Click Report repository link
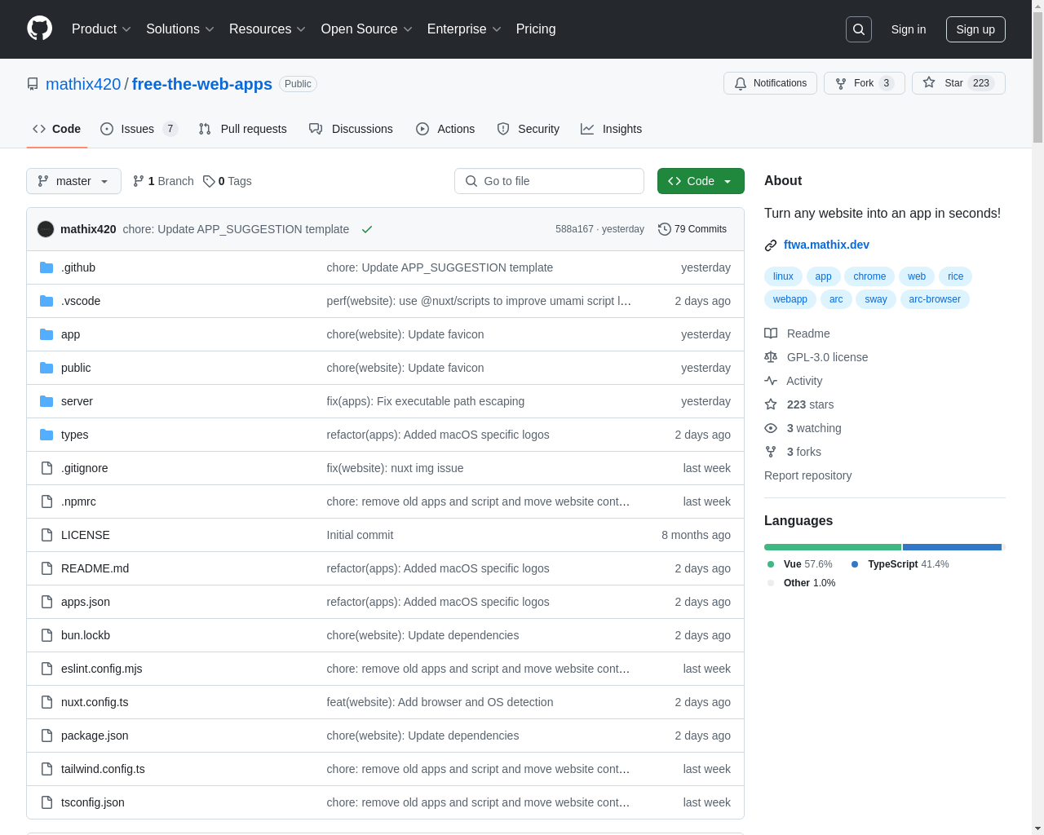The height and width of the screenshot is (835, 1044). (x=807, y=475)
